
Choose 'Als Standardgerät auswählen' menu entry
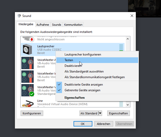click(84, 71)
